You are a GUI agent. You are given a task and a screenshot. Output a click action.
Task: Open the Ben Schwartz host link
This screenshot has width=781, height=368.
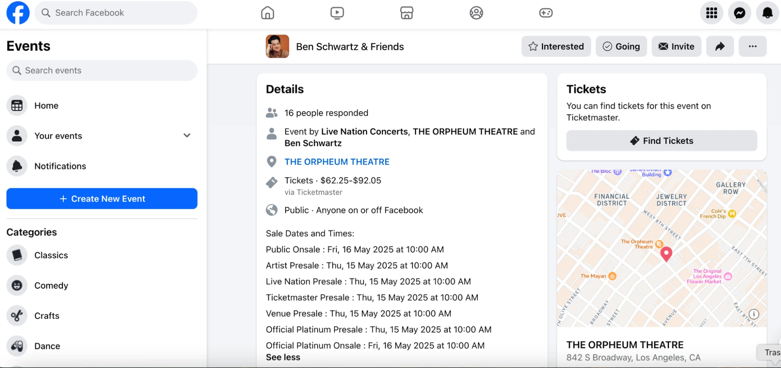[x=313, y=143]
